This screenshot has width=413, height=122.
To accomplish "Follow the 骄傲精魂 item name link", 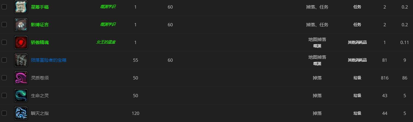I will point(40,42).
